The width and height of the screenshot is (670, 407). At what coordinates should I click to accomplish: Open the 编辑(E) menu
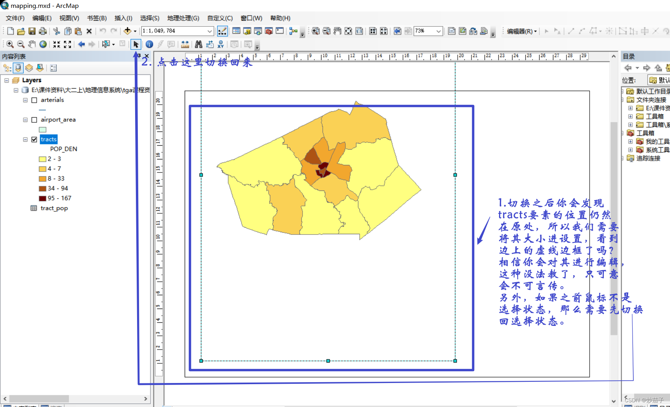(42, 18)
